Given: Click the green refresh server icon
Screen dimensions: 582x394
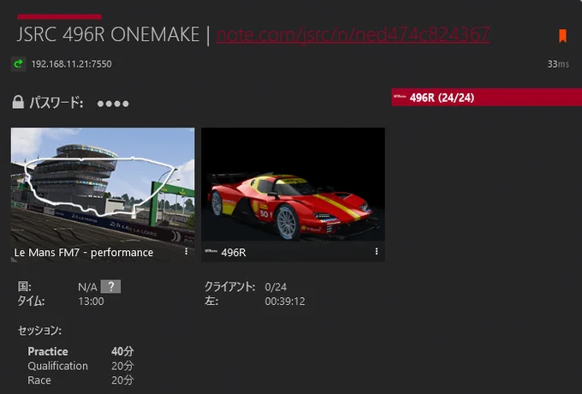Looking at the screenshot, I should pyautogui.click(x=18, y=64).
